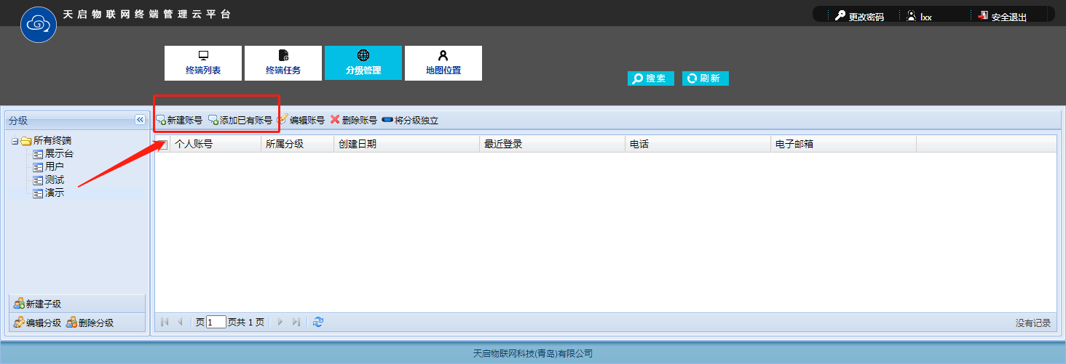Go to the first page icon
This screenshot has height=364, width=1066.
pos(165,322)
